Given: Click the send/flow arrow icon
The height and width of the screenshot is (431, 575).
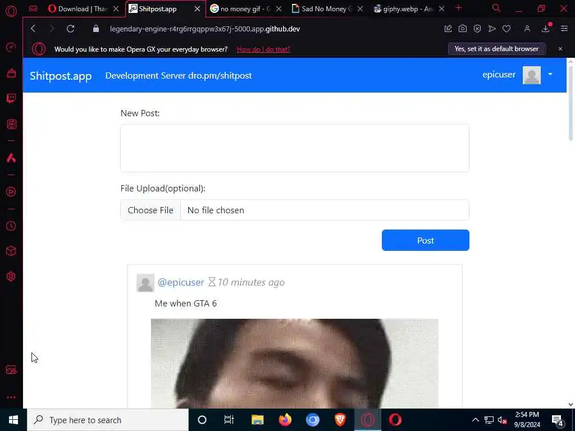Looking at the screenshot, I should pos(492,29).
